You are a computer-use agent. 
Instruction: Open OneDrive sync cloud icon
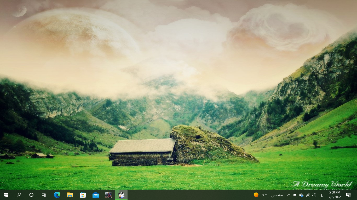pos(301,195)
